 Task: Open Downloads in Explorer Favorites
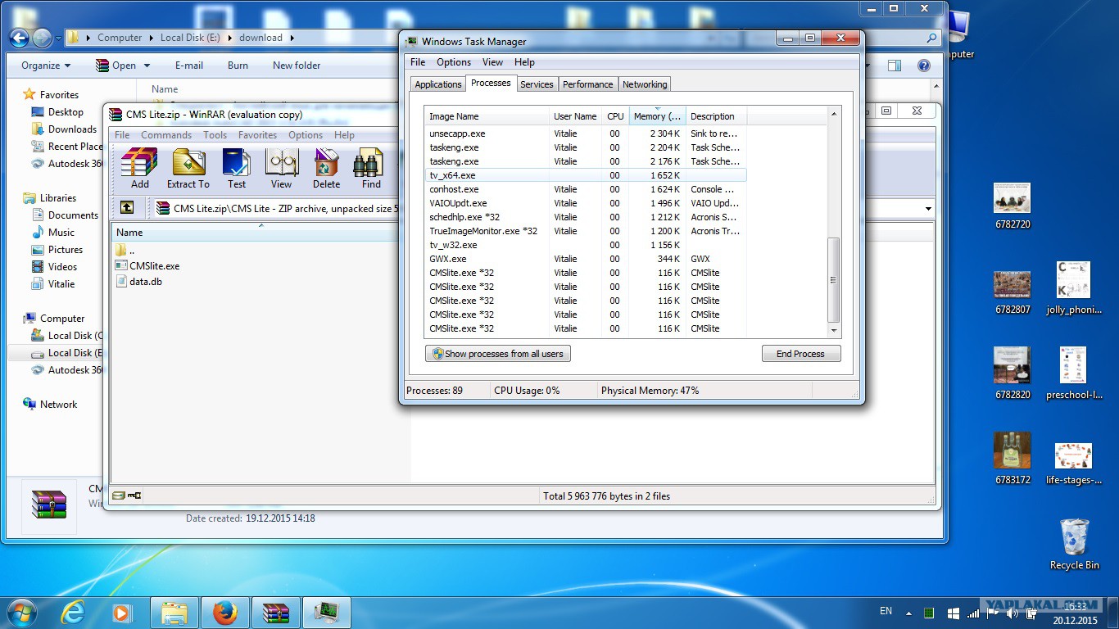[x=64, y=129]
